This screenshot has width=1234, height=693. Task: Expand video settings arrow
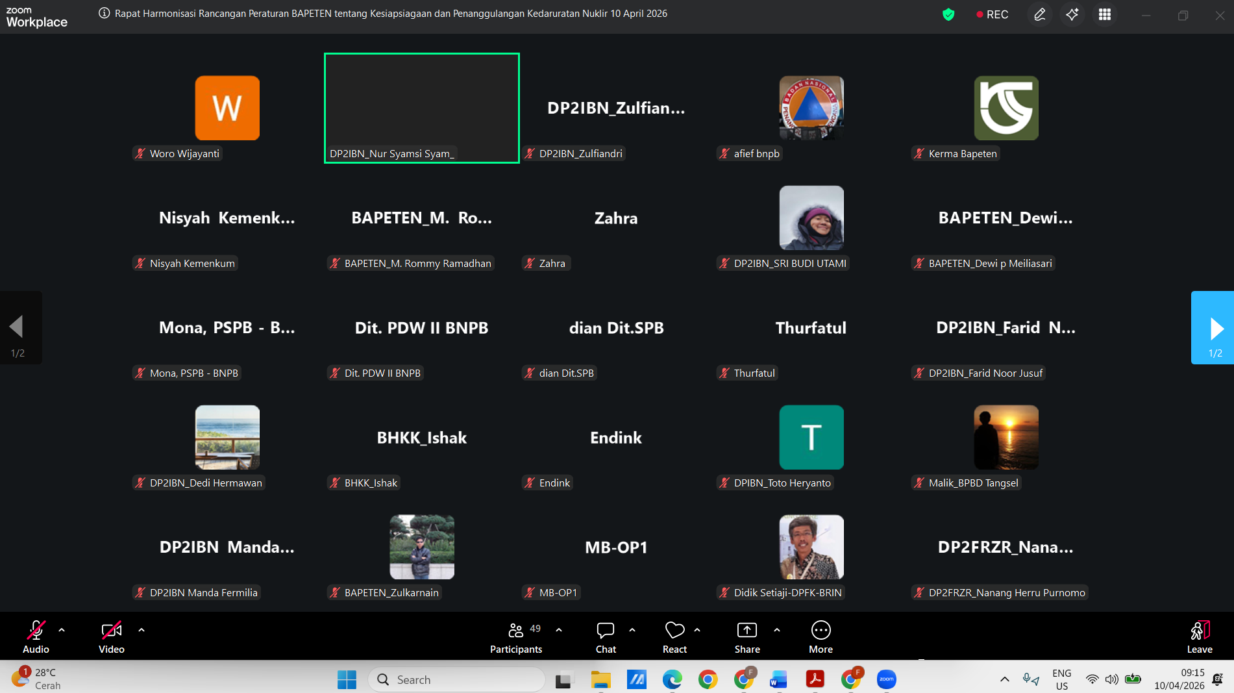(x=142, y=630)
